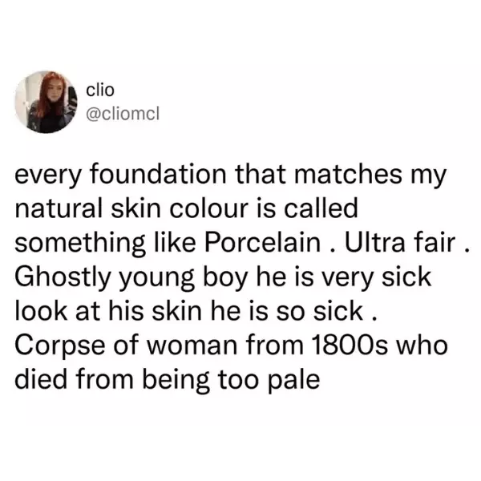This screenshot has height=481, width=481.
Task: Click the word something in third line
Action: coord(80,243)
